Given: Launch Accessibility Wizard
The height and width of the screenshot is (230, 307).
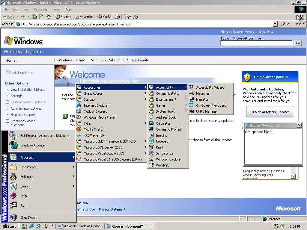Looking at the screenshot, I should [211, 87].
